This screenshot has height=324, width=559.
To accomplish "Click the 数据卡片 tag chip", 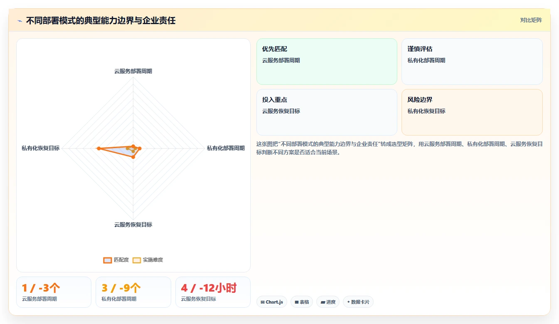I will 358,302.
